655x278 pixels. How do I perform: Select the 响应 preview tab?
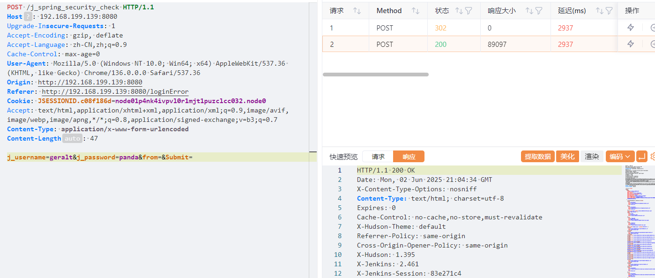(409, 157)
